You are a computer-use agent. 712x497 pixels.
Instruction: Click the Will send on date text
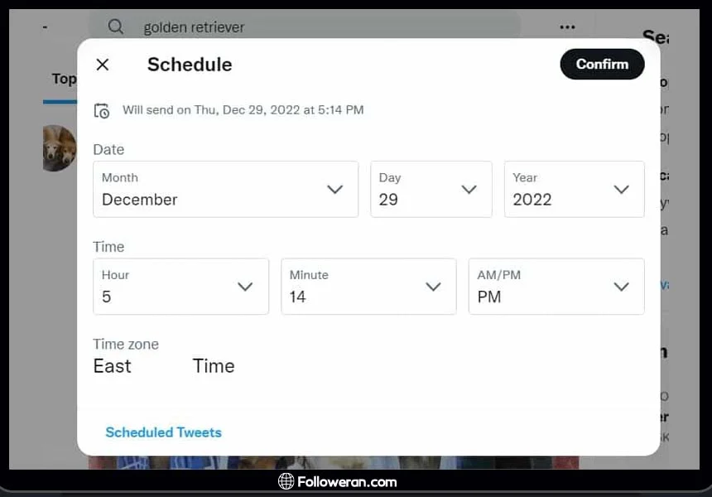[243, 110]
